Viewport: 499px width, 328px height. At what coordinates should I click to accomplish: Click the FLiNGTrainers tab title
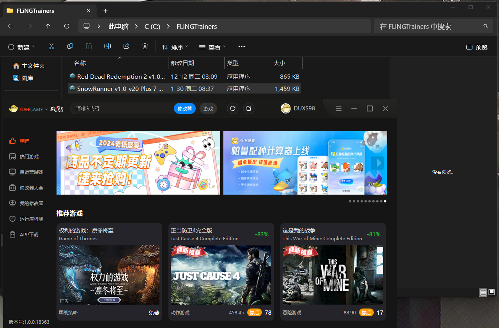tap(35, 11)
